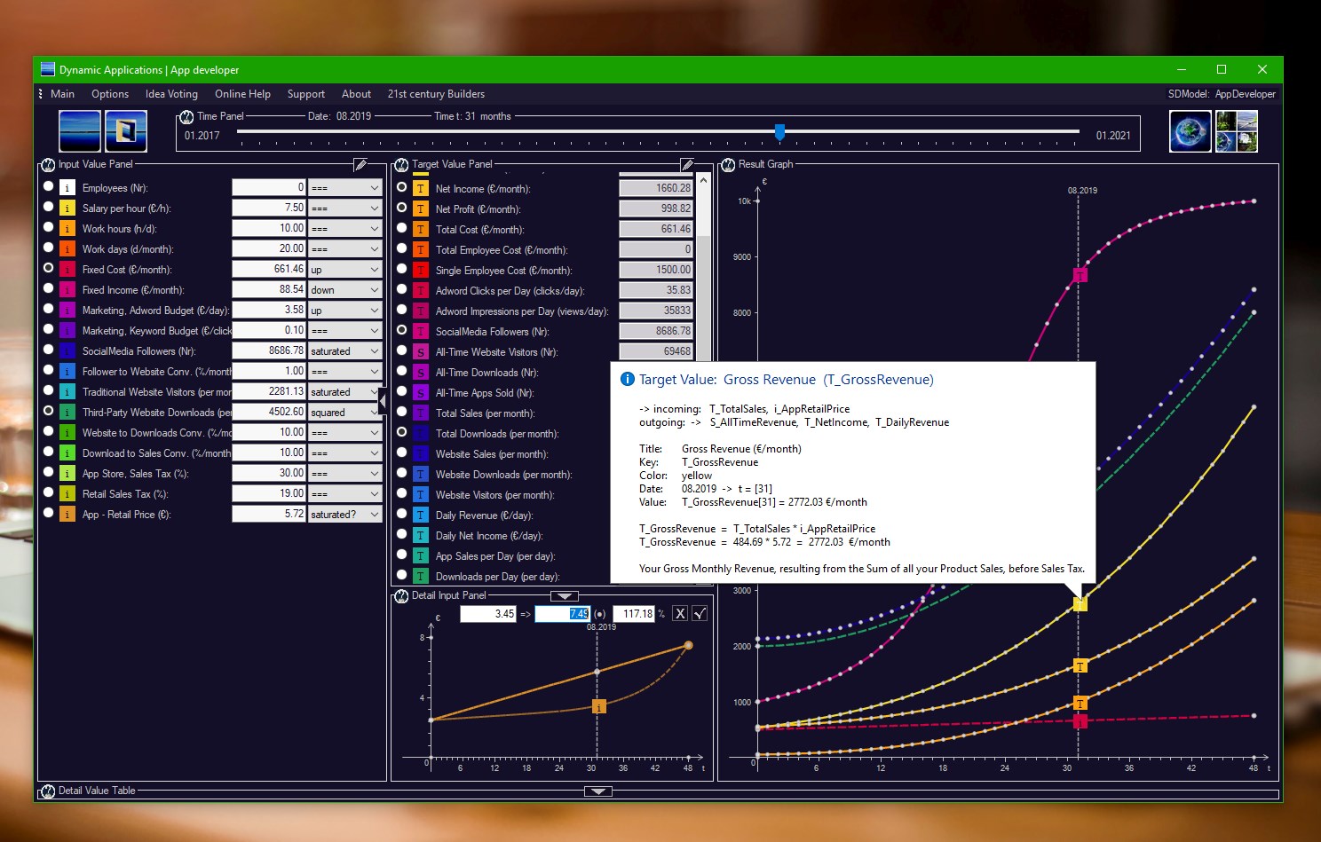This screenshot has width=1321, height=842.
Task: Open the Earth globe model thumbnail
Action: pyautogui.click(x=1190, y=131)
